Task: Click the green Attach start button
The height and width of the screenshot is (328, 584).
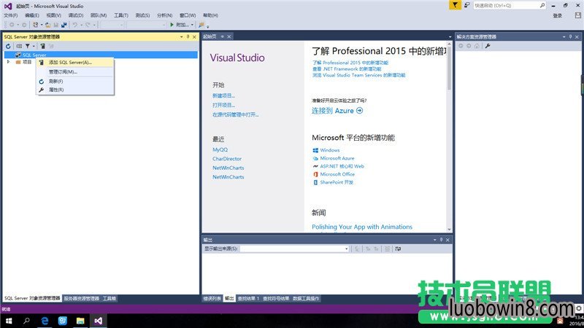Action: click(x=179, y=25)
